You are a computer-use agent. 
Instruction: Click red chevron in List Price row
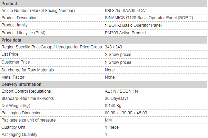tap(106, 54)
